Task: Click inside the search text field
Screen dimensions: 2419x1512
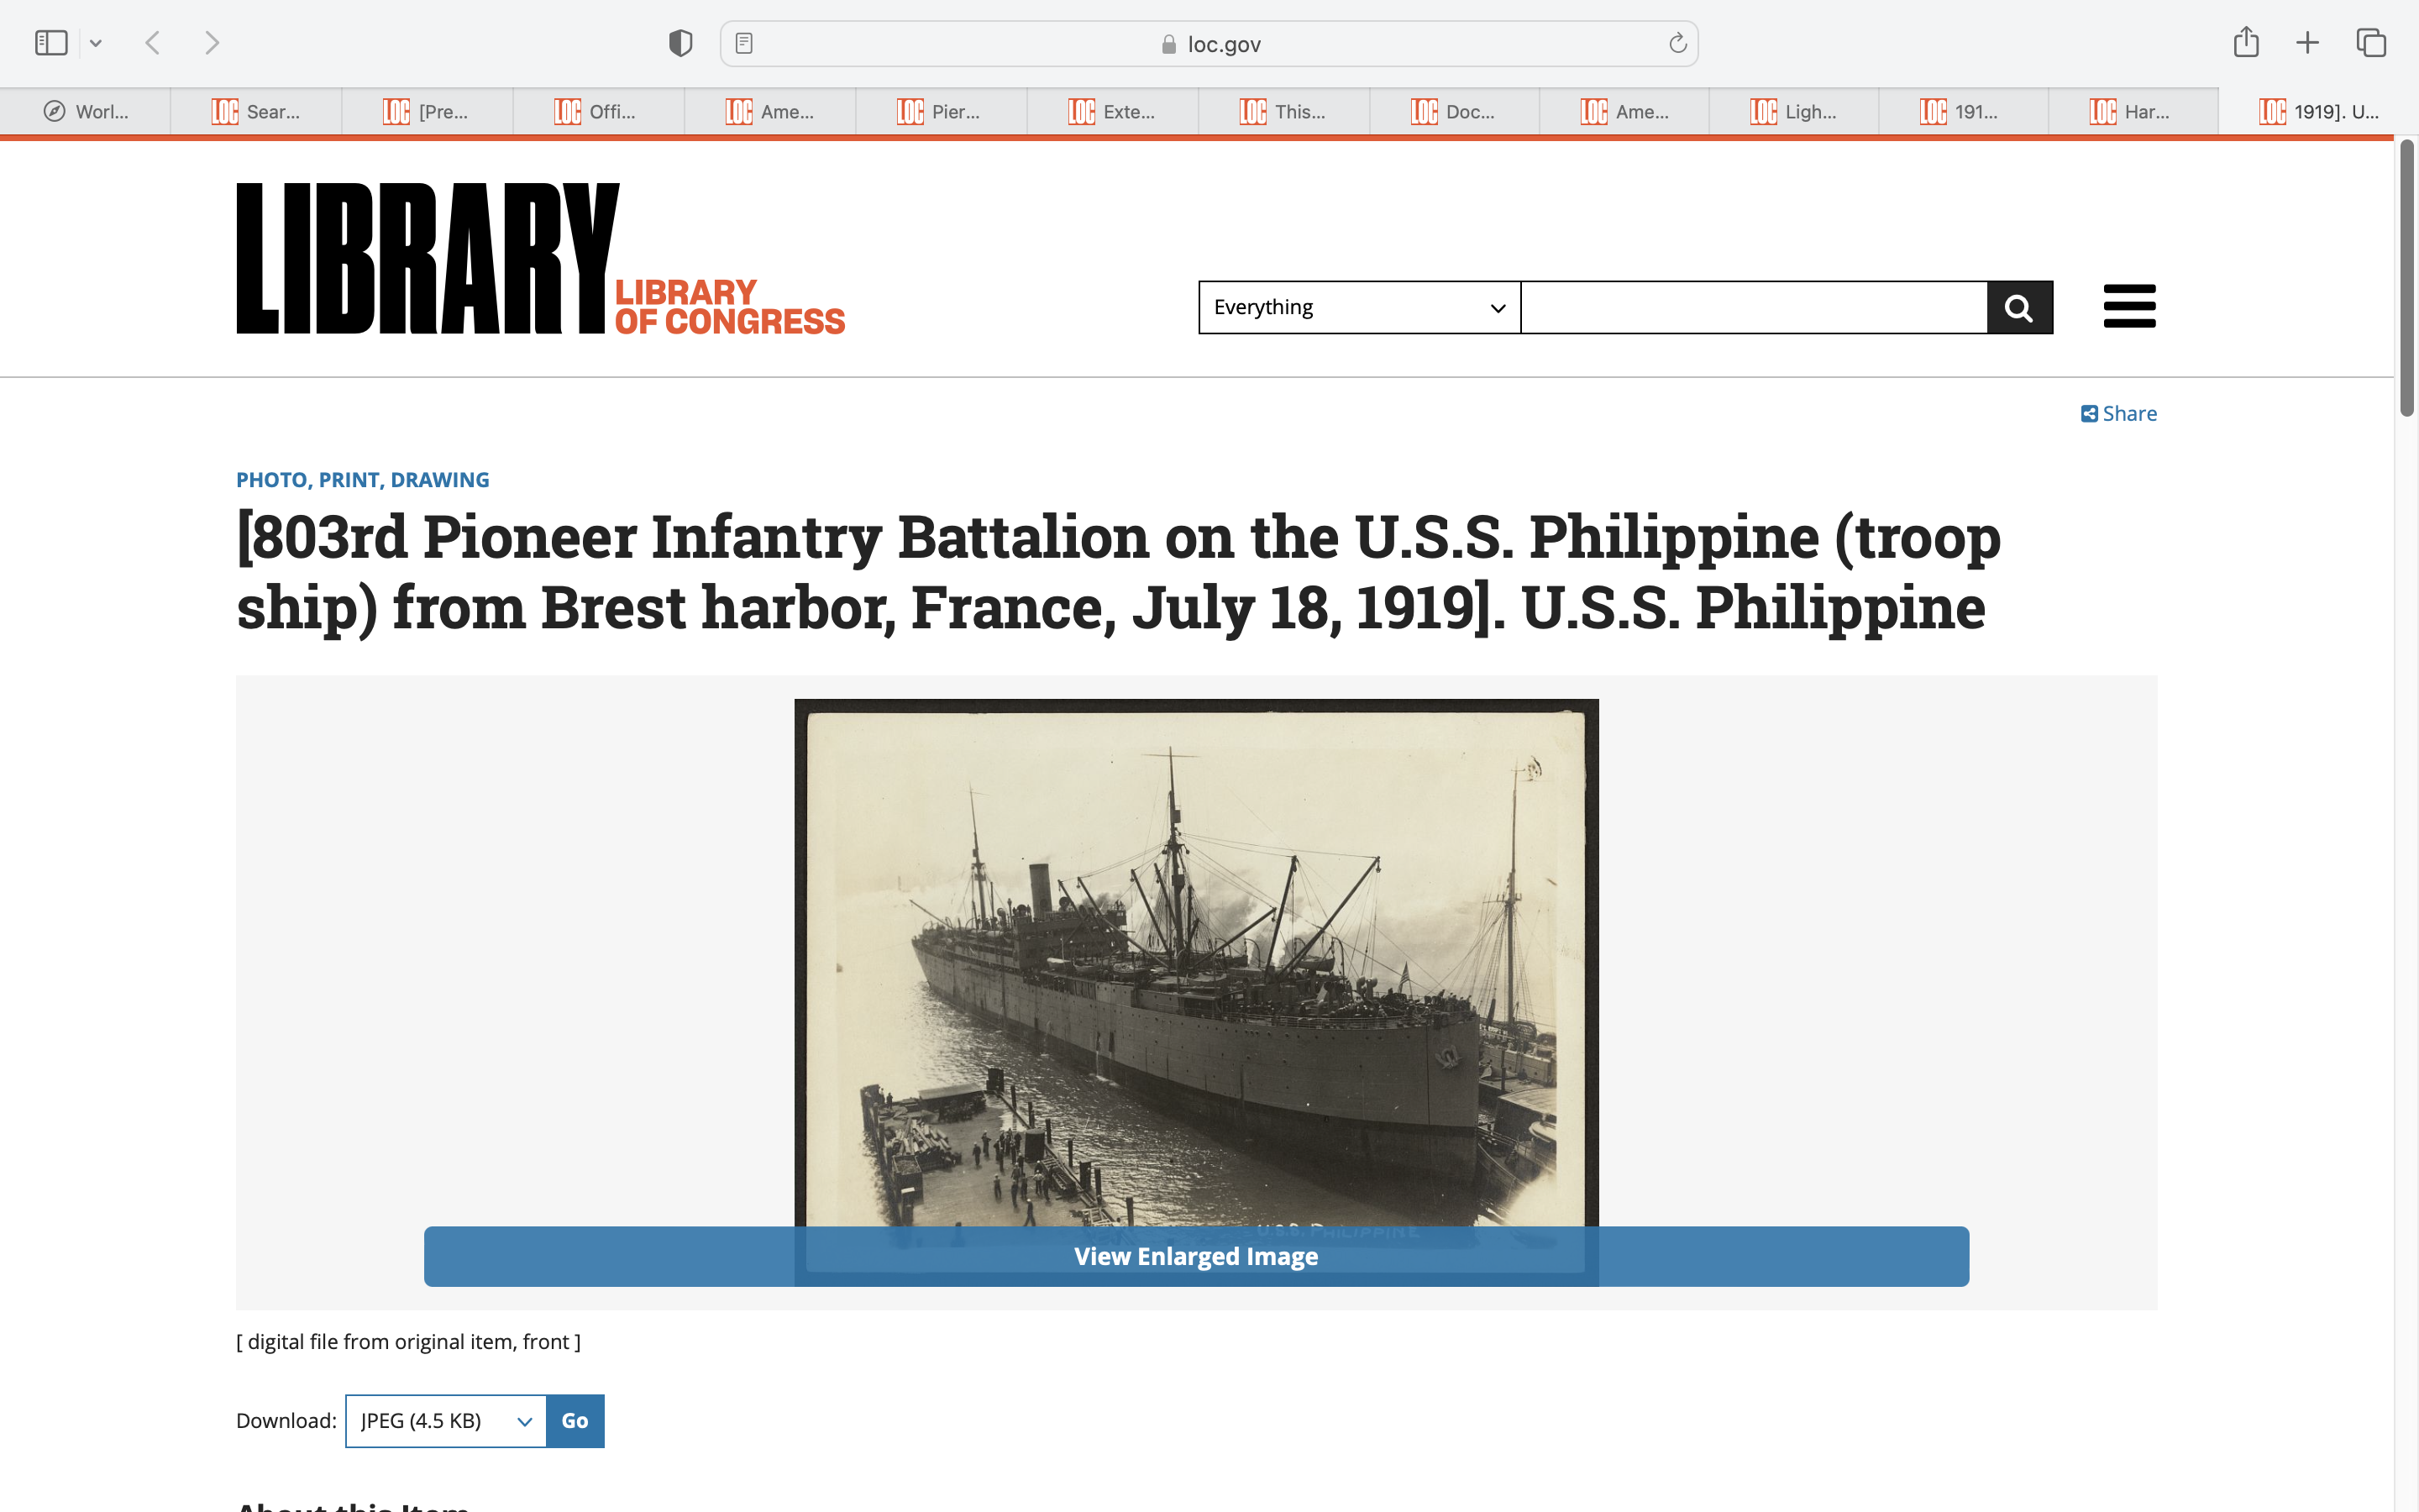Action: coord(1753,307)
